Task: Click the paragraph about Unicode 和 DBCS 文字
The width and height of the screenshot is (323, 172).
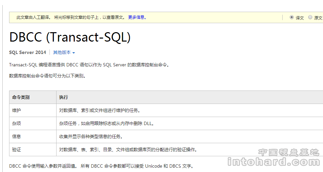Action: (101, 166)
